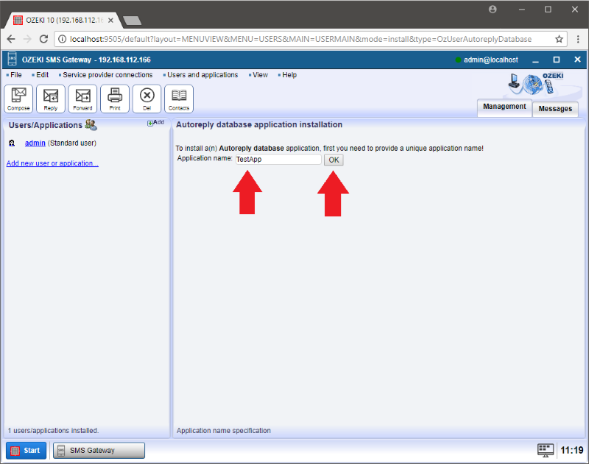Click the Print toolbar icon
The height and width of the screenshot is (464, 589).
(x=115, y=99)
